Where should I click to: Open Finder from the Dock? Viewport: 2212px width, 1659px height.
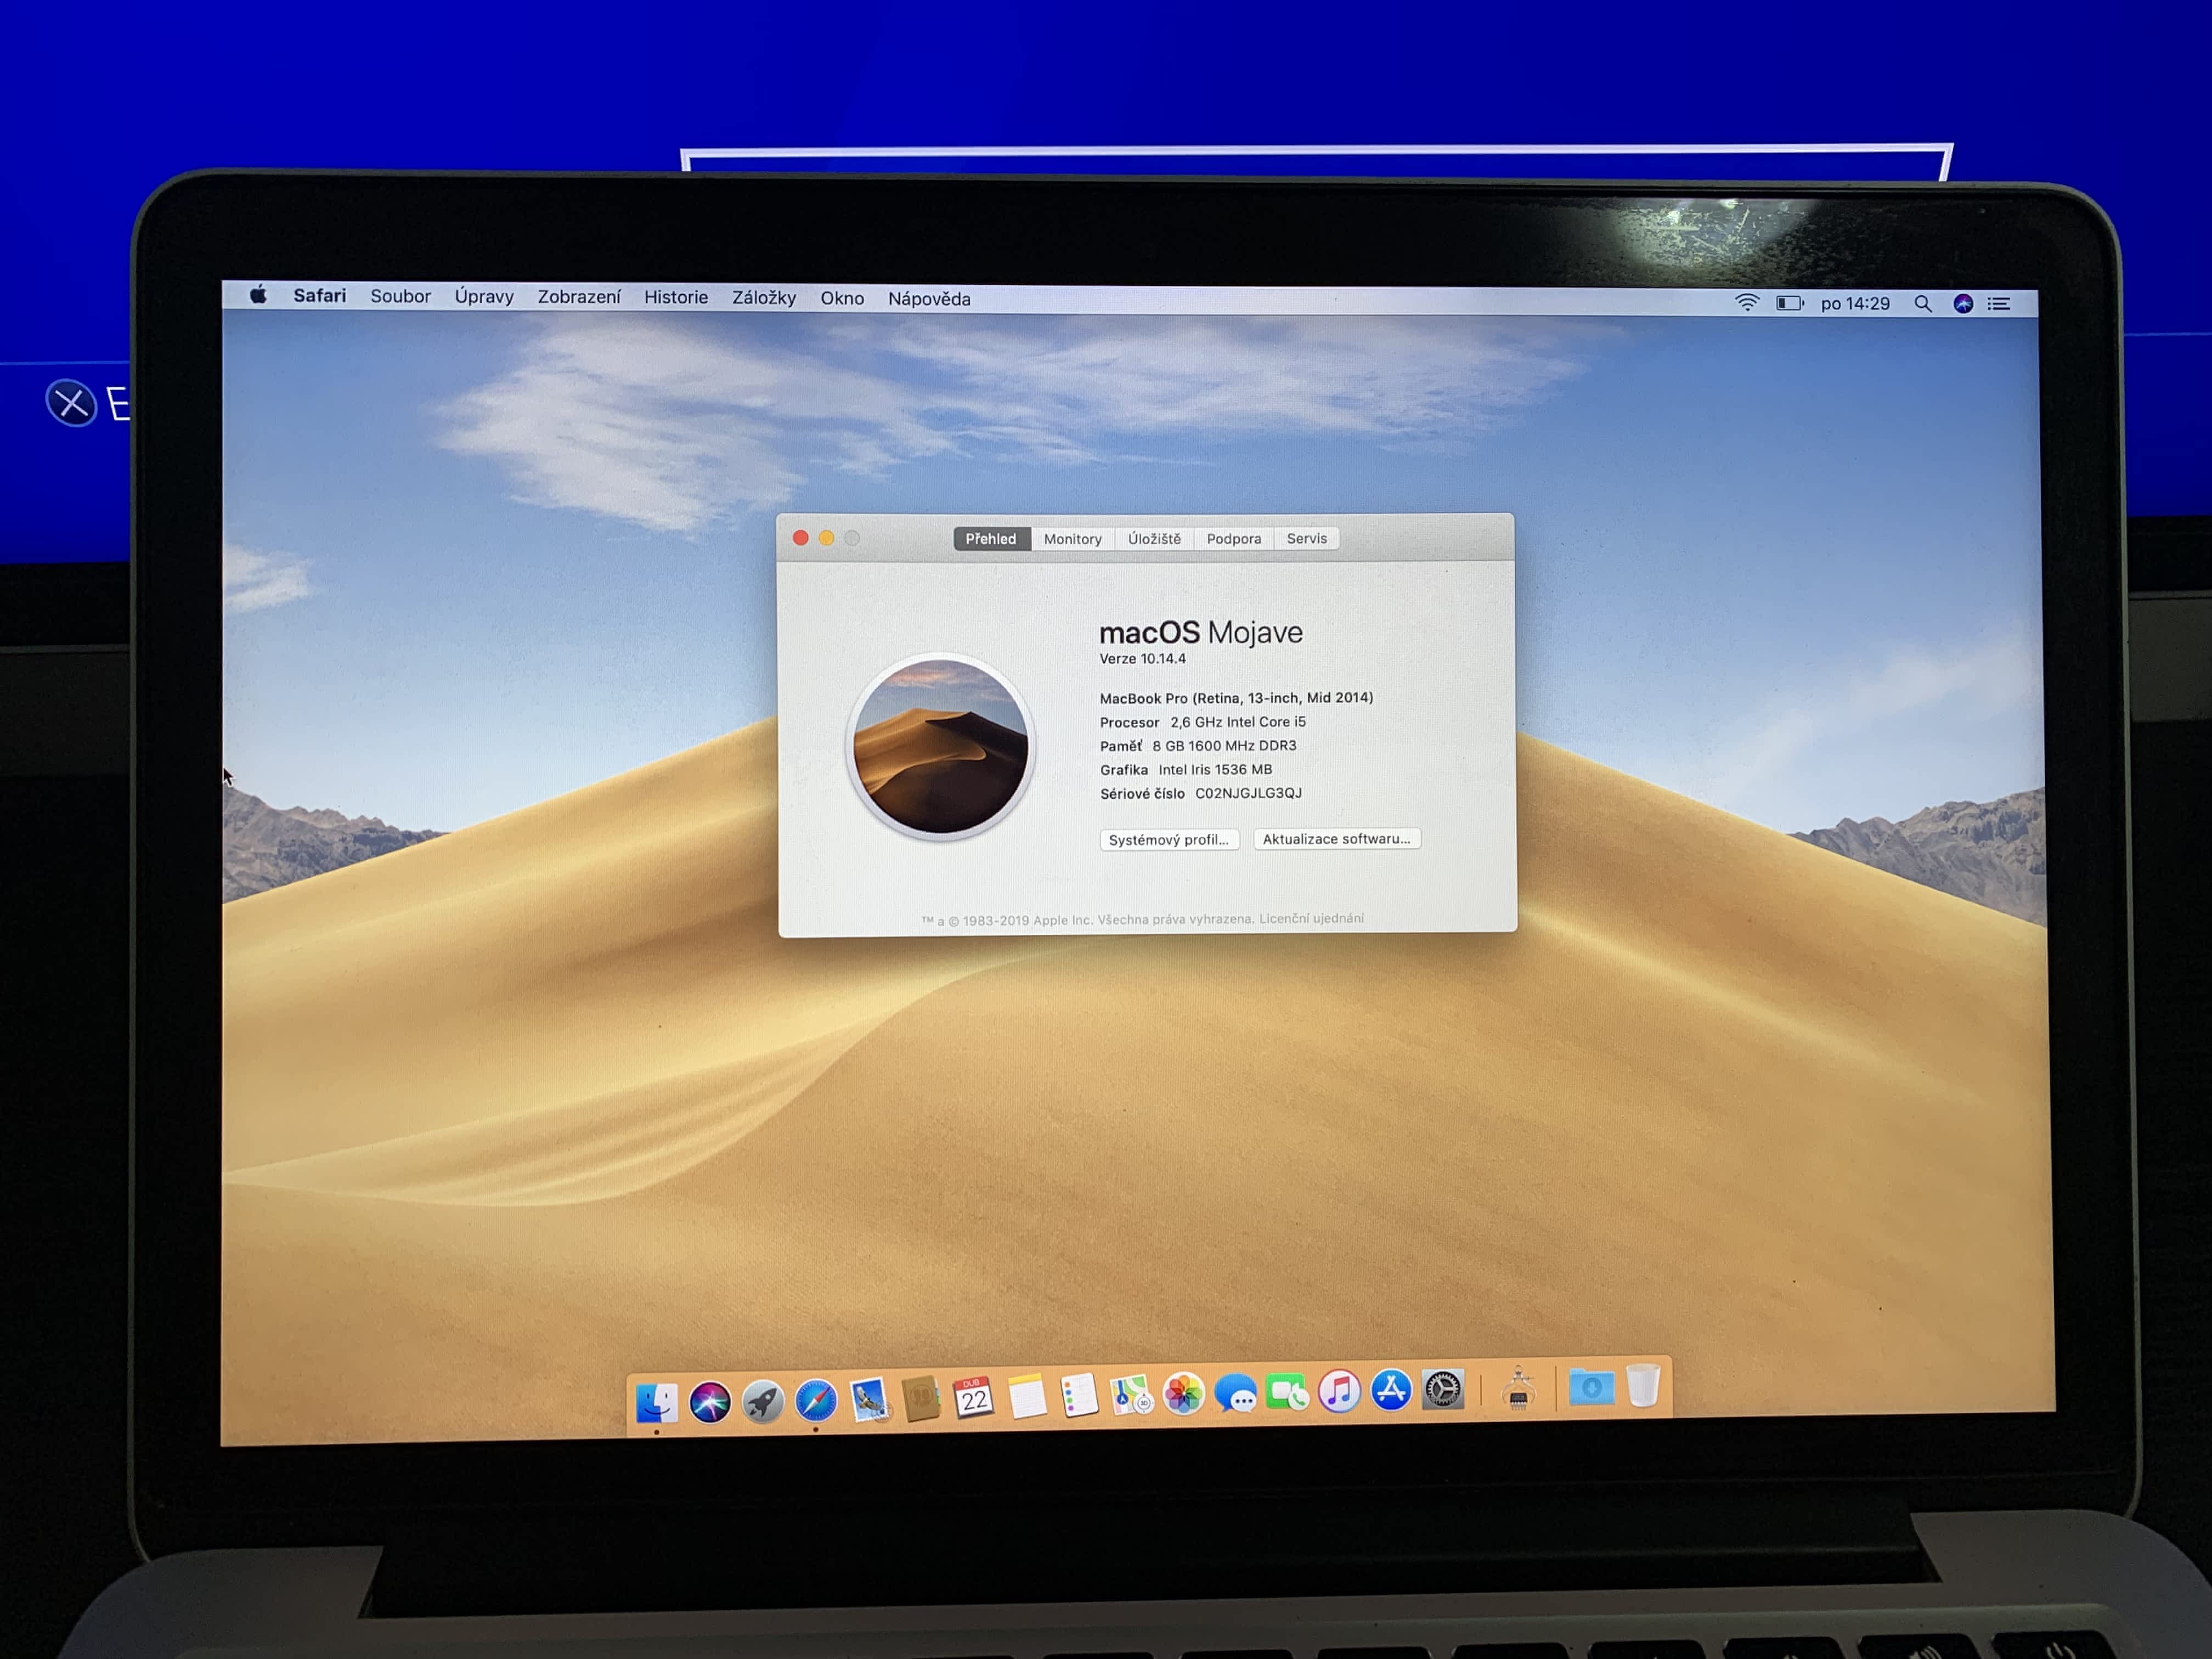click(x=656, y=1402)
